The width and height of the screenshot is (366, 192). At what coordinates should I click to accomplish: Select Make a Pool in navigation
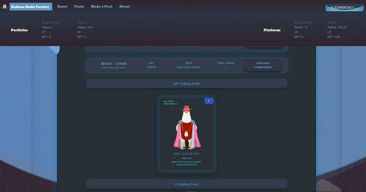101,6
